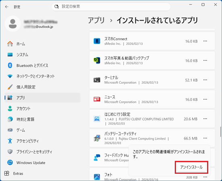Open Windows Update settings
This screenshot has width=222, height=181.
tap(42, 162)
